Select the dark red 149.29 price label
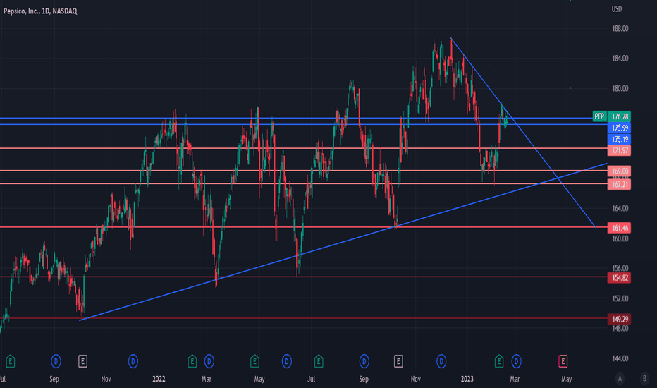657x388 pixels. tap(620, 319)
